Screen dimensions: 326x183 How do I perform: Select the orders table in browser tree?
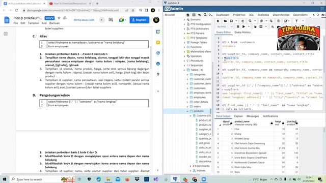pos(197,107)
